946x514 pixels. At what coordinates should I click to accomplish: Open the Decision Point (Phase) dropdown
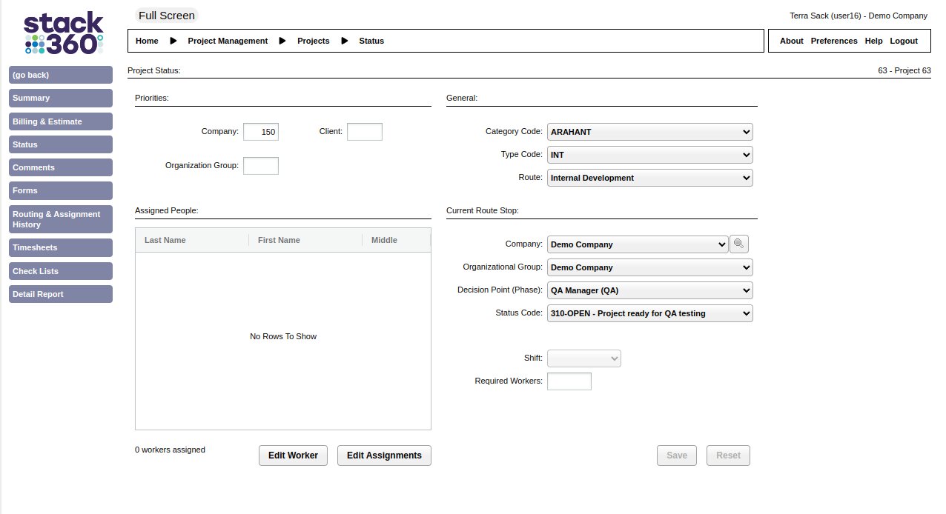(649, 290)
